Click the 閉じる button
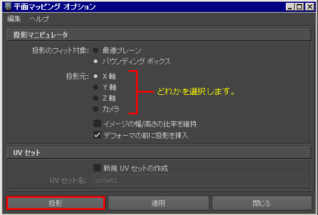318x215 pixels. click(262, 203)
